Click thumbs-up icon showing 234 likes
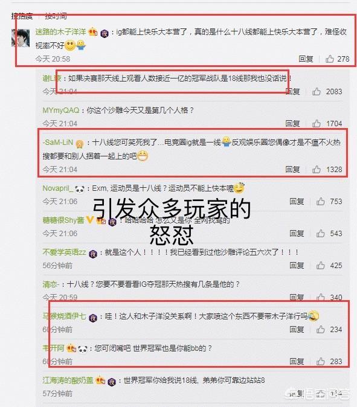Screen dimensions: 357x407 [320, 329]
